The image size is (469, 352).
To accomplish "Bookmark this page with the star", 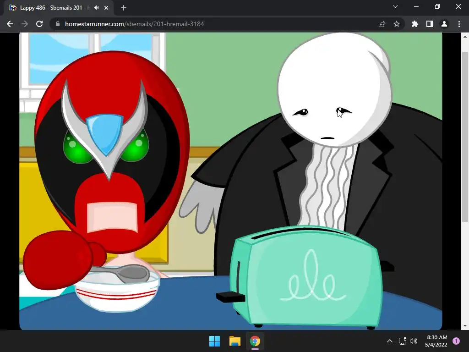I will click(x=397, y=24).
